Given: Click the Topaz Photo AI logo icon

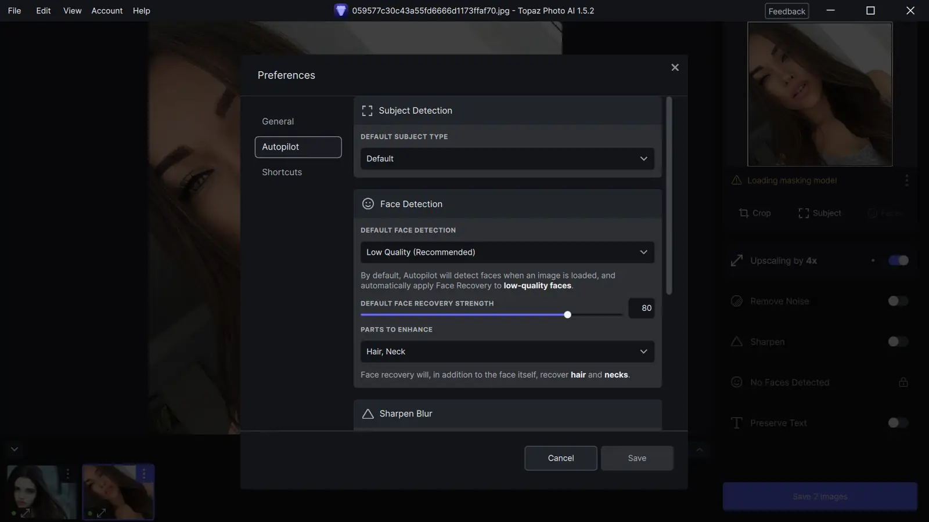Looking at the screenshot, I should 341,10.
